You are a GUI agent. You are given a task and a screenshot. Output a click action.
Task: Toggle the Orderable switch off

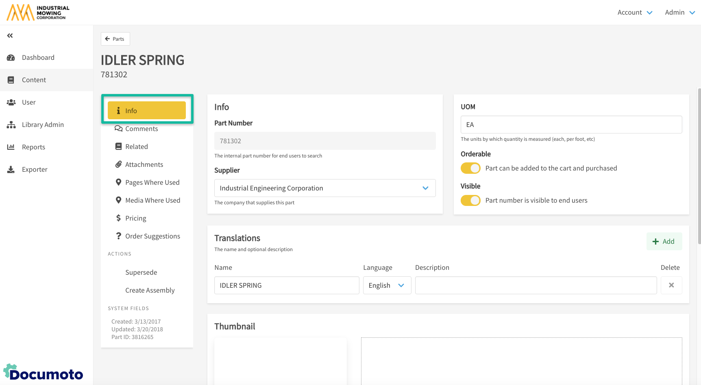470,168
